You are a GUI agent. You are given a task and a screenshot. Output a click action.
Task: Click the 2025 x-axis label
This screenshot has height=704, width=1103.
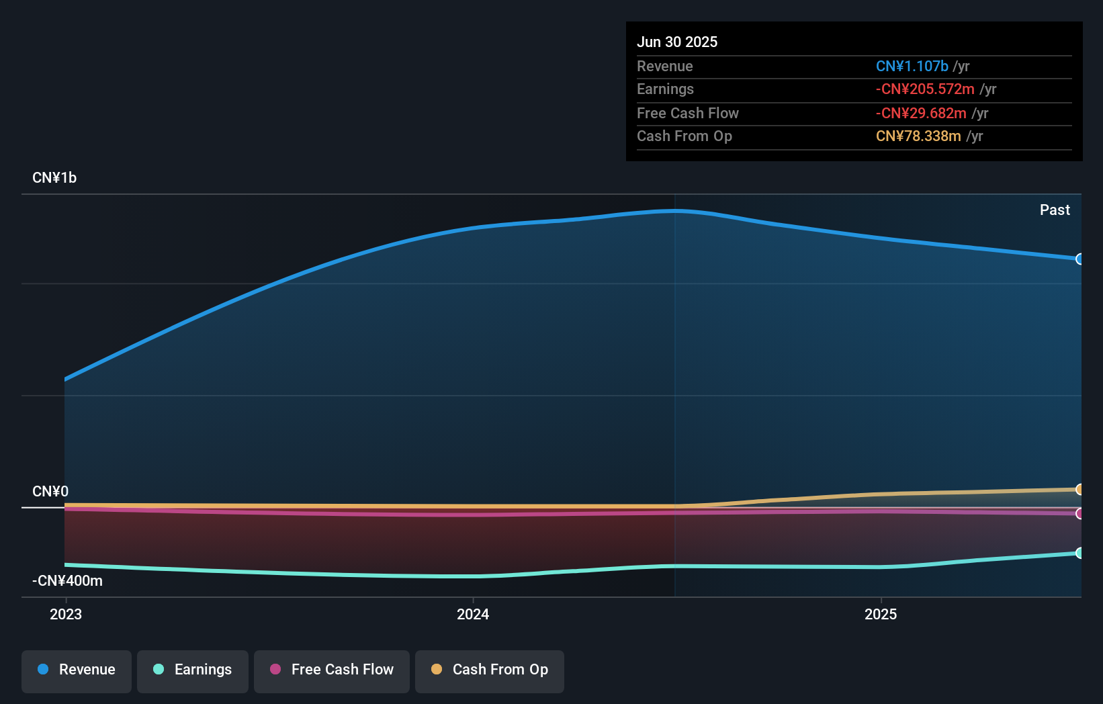(881, 614)
